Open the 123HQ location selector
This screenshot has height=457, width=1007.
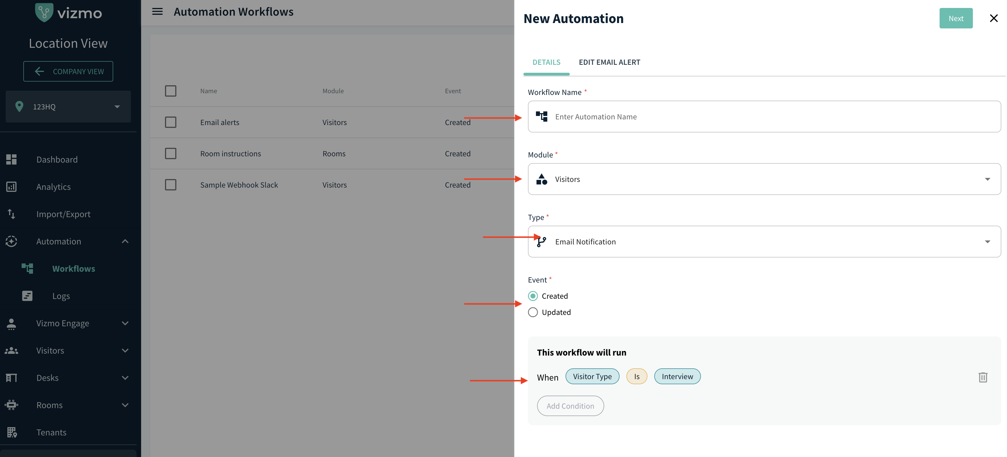tap(68, 107)
